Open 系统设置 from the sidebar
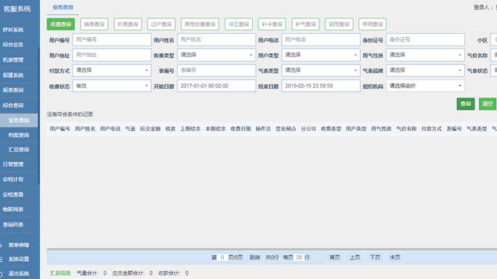 [19, 259]
